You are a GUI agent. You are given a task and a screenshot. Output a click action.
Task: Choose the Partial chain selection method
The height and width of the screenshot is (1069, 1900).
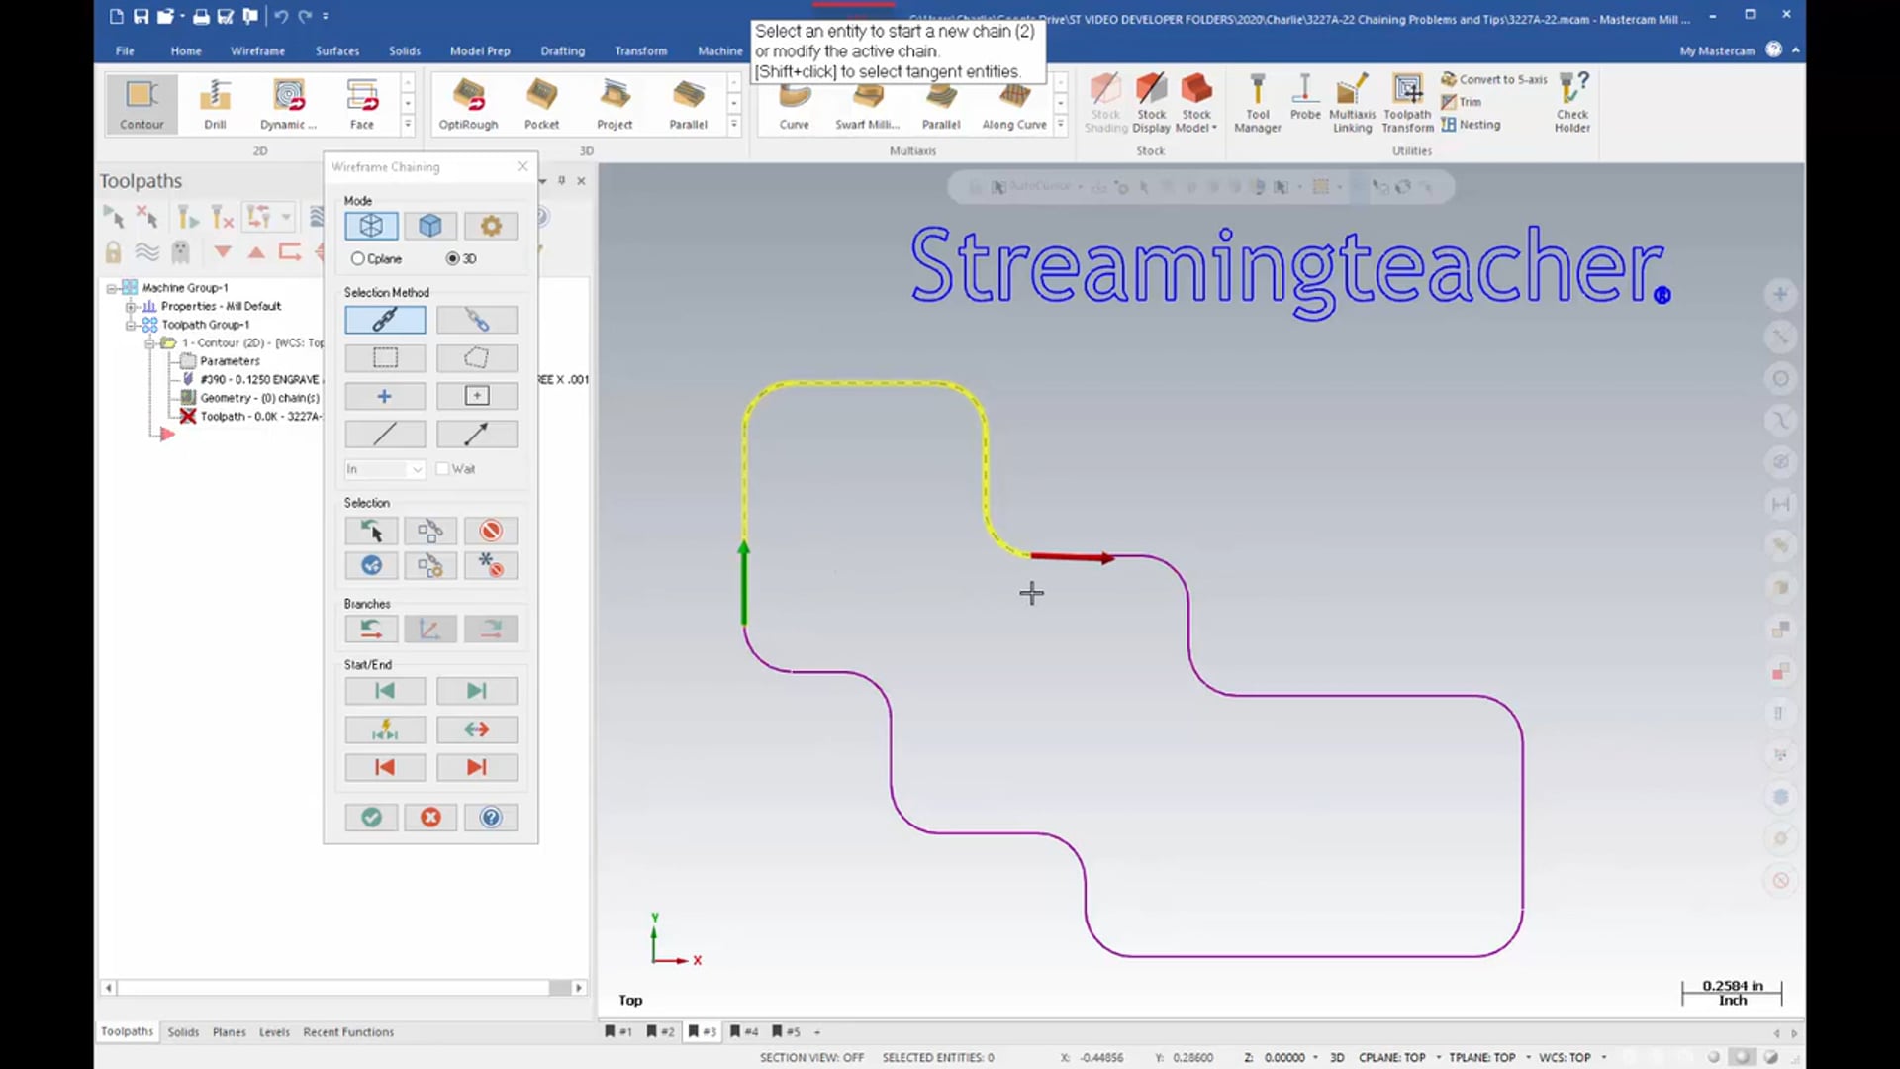pos(477,320)
